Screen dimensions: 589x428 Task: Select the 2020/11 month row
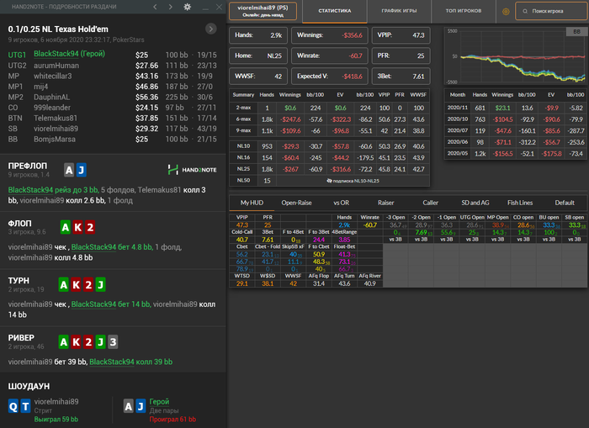pos(515,108)
